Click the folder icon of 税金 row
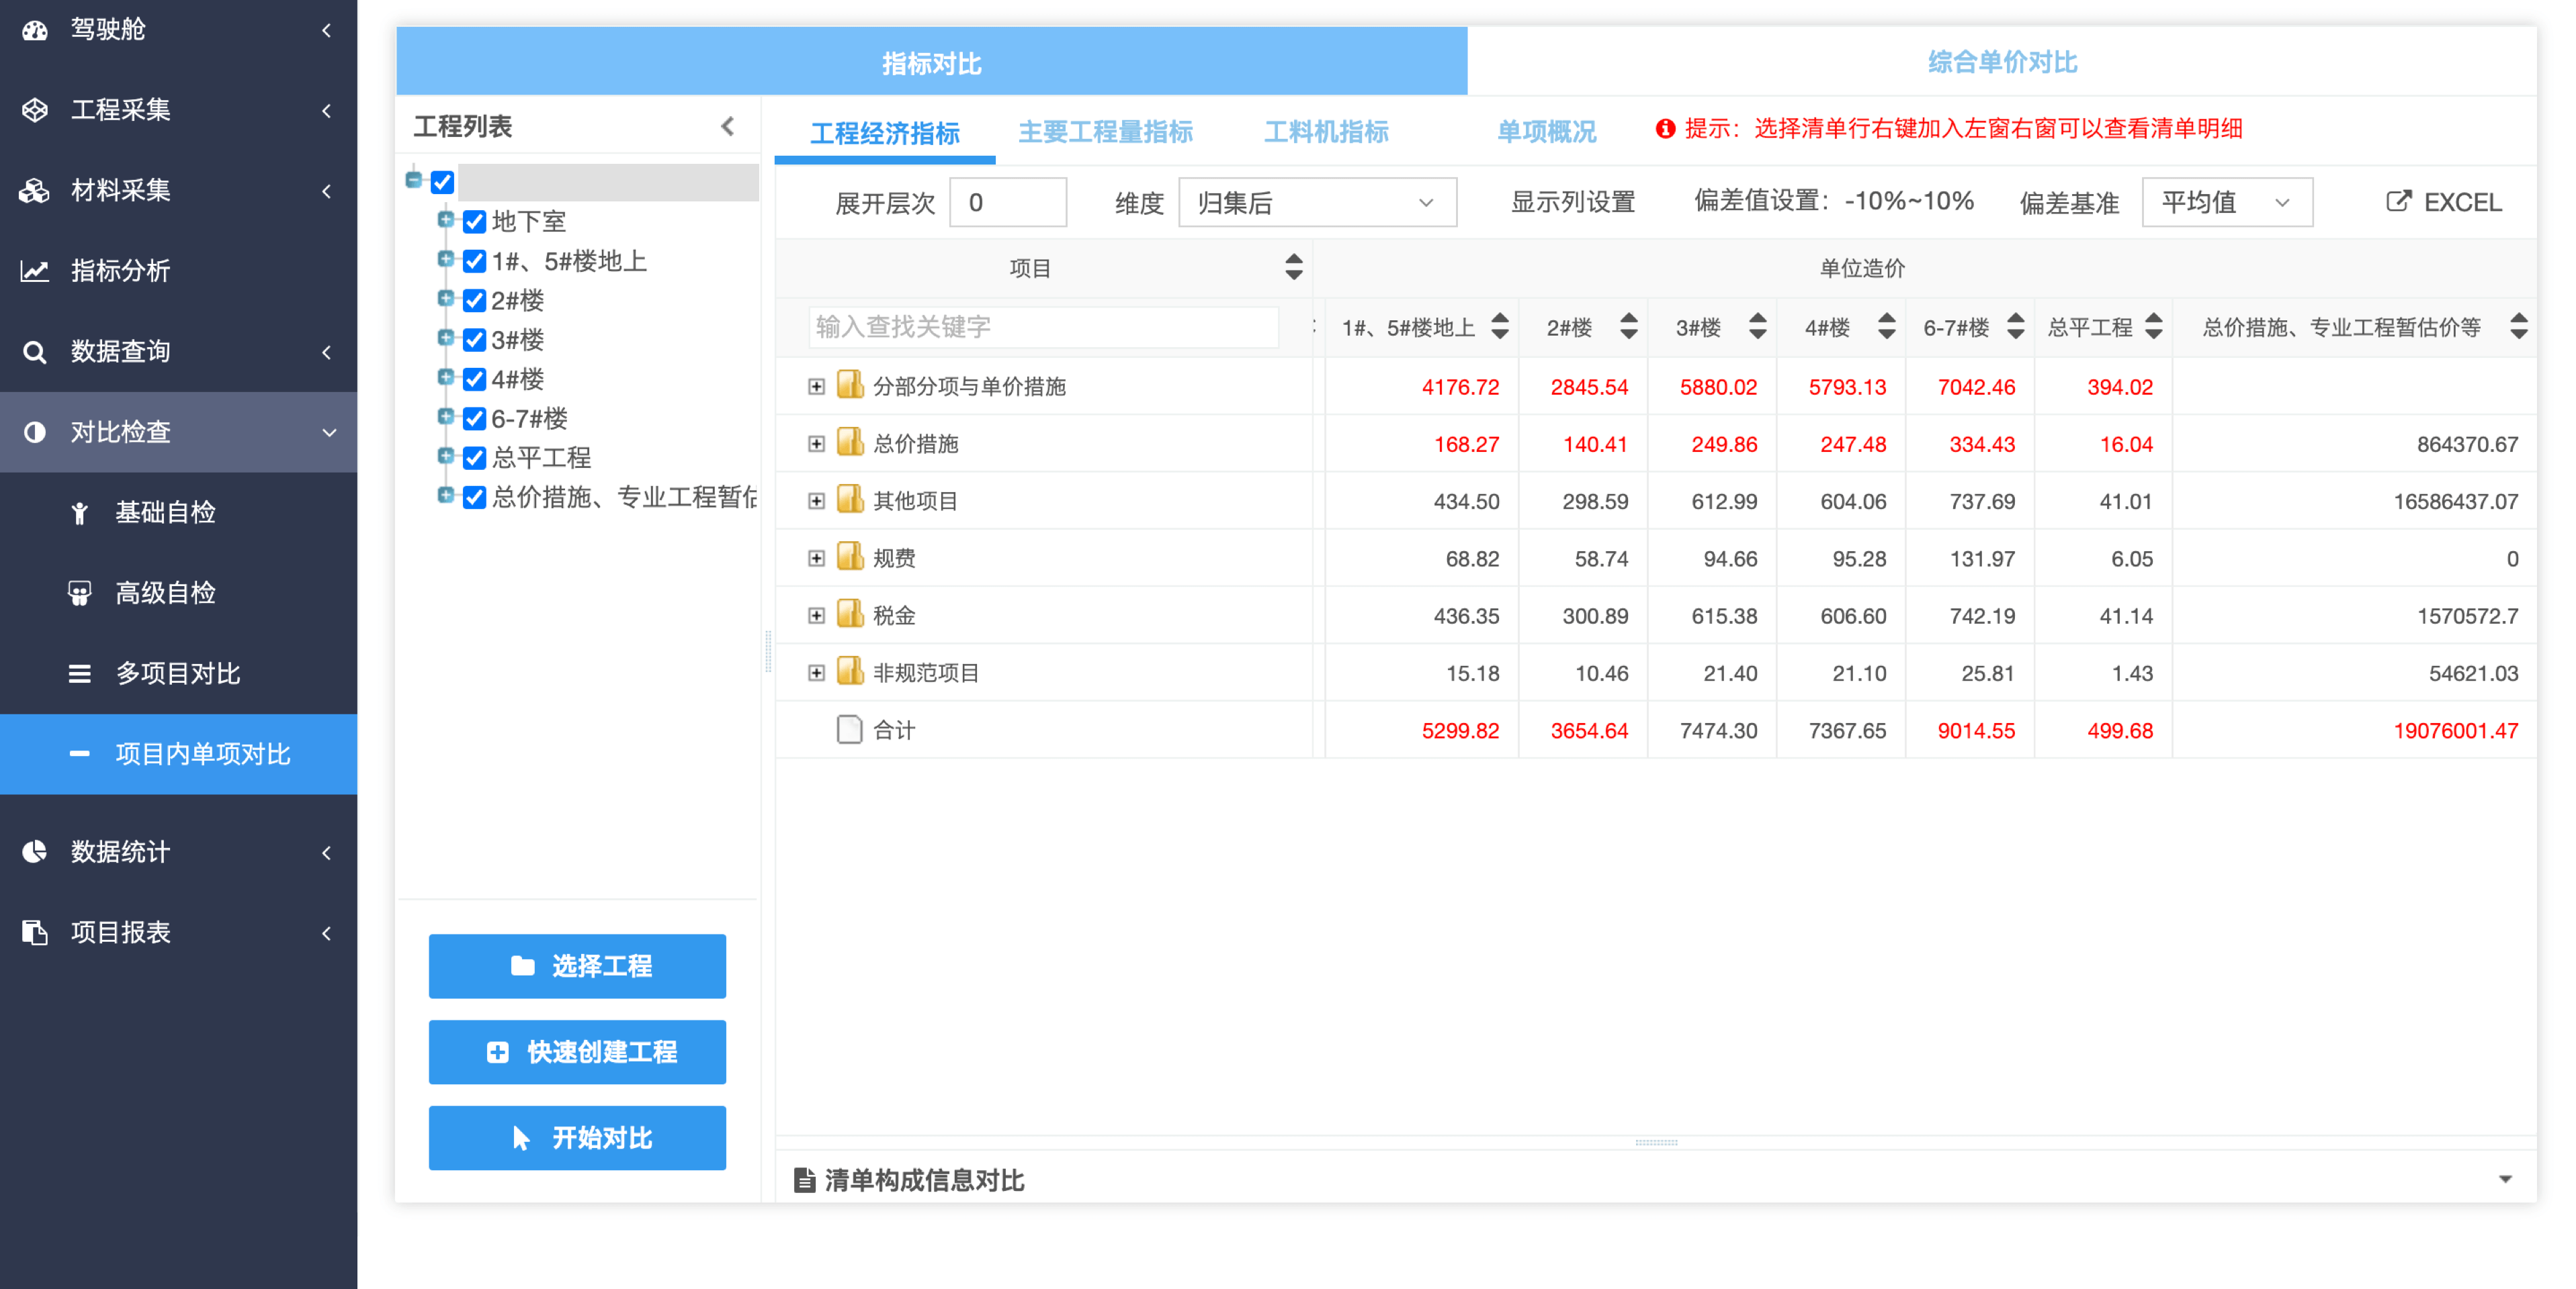 point(850,614)
